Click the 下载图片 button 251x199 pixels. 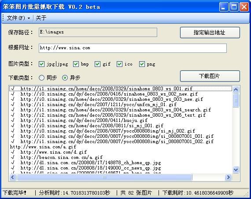tap(210, 76)
